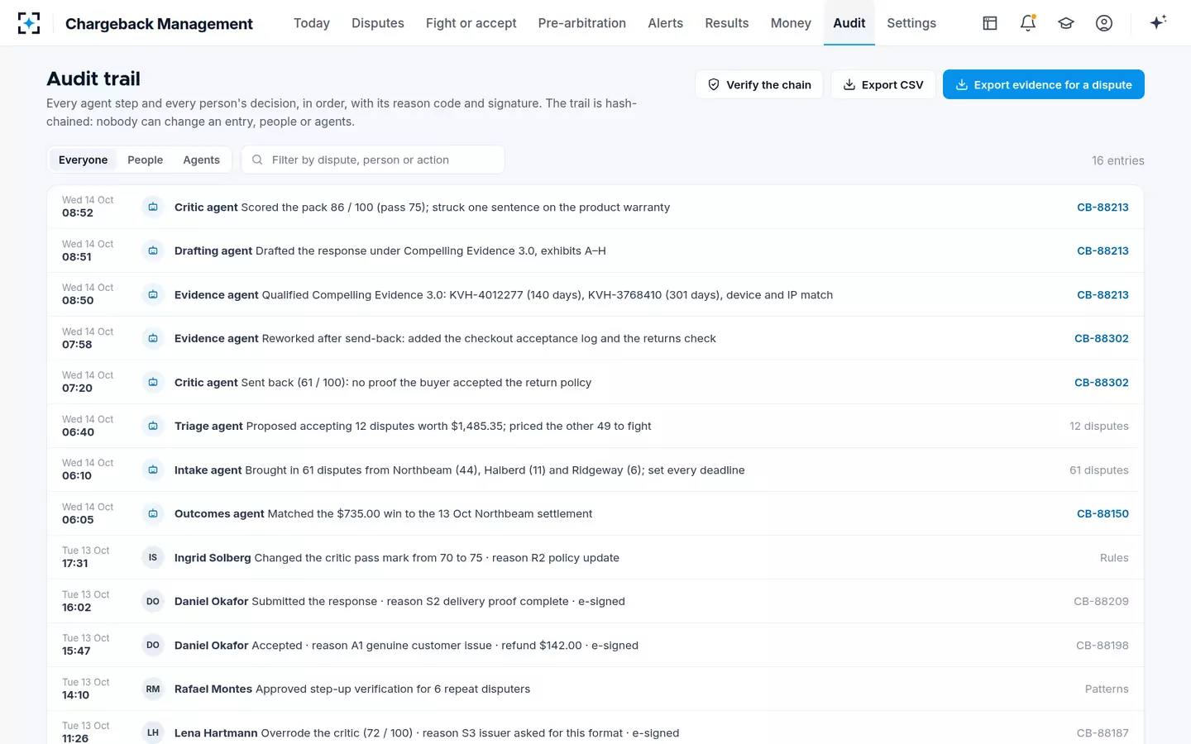The image size is (1191, 744).
Task: Click the Audit trail heading
Action: pyautogui.click(x=93, y=79)
